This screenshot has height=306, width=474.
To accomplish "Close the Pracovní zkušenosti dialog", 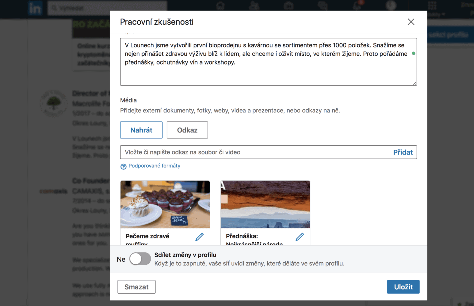I will pyautogui.click(x=411, y=22).
